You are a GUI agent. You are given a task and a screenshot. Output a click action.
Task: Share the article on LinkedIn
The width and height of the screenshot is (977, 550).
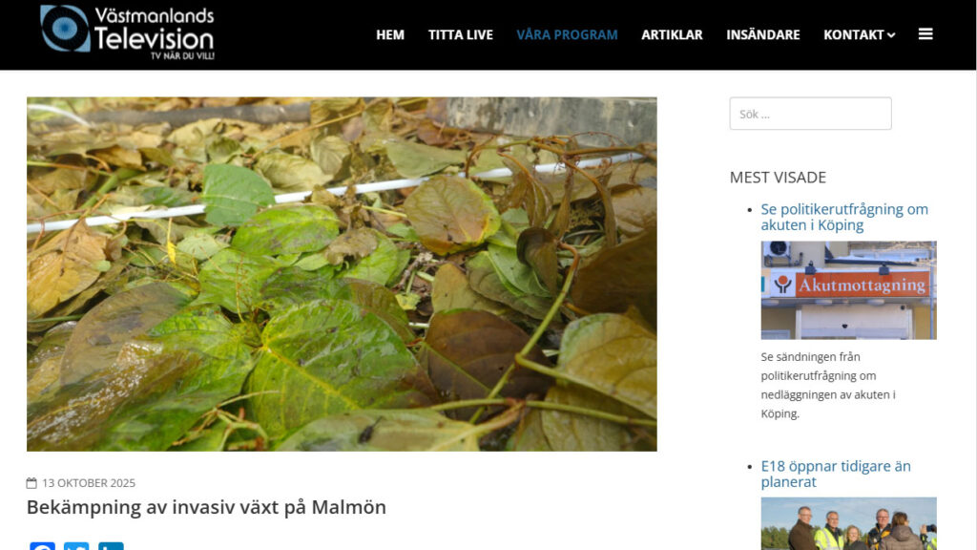(x=111, y=545)
